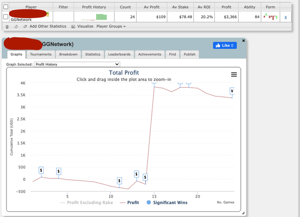Click the Visualize chart icon
The width and height of the screenshot is (300, 217).
(73, 27)
